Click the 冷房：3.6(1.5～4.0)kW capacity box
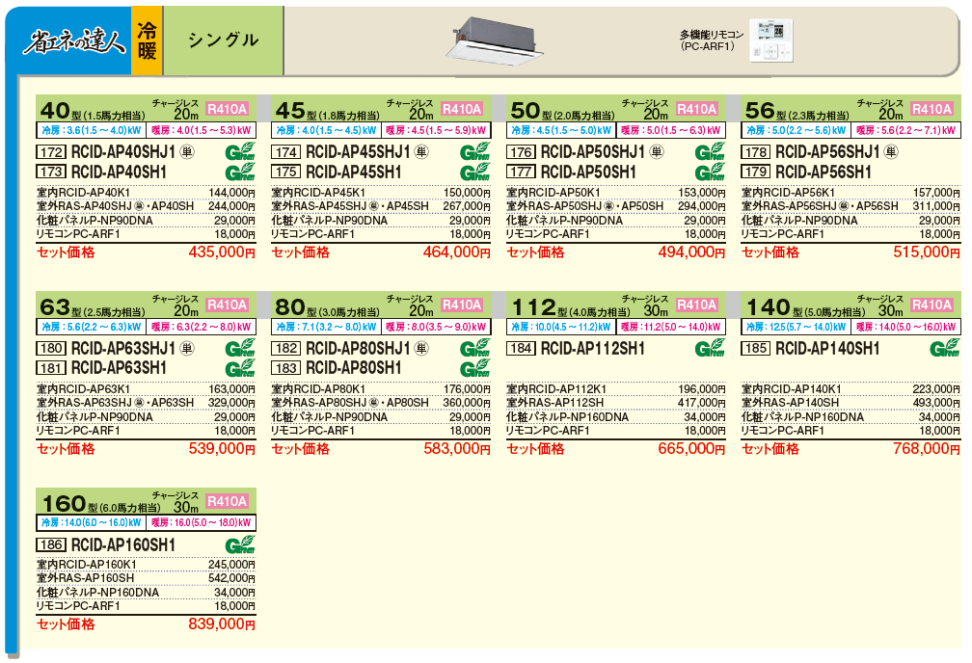 click(91, 130)
